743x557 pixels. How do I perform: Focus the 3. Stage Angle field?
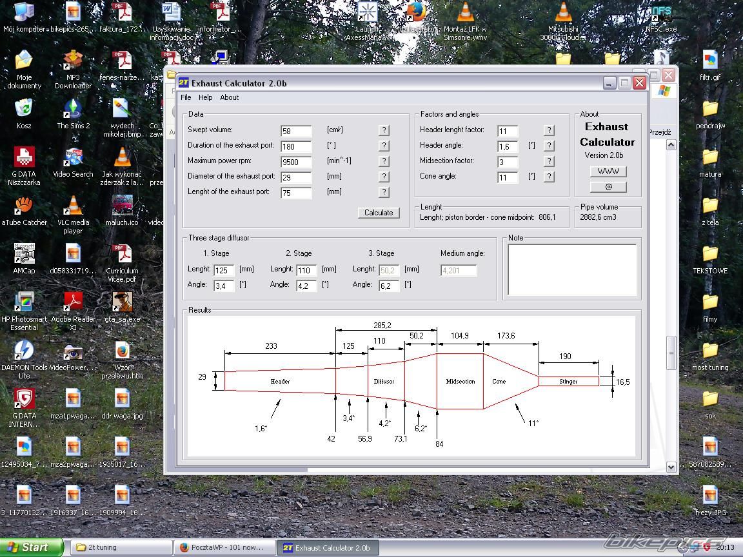coord(389,286)
